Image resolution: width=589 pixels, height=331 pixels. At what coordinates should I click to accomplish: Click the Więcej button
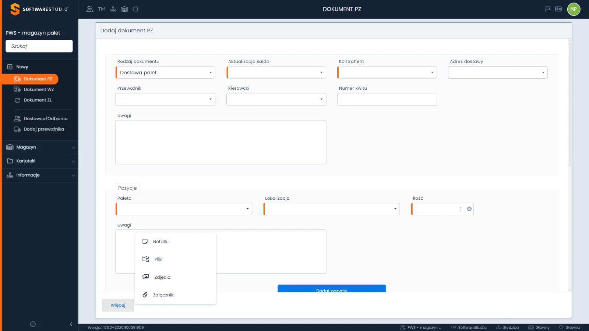coord(118,305)
